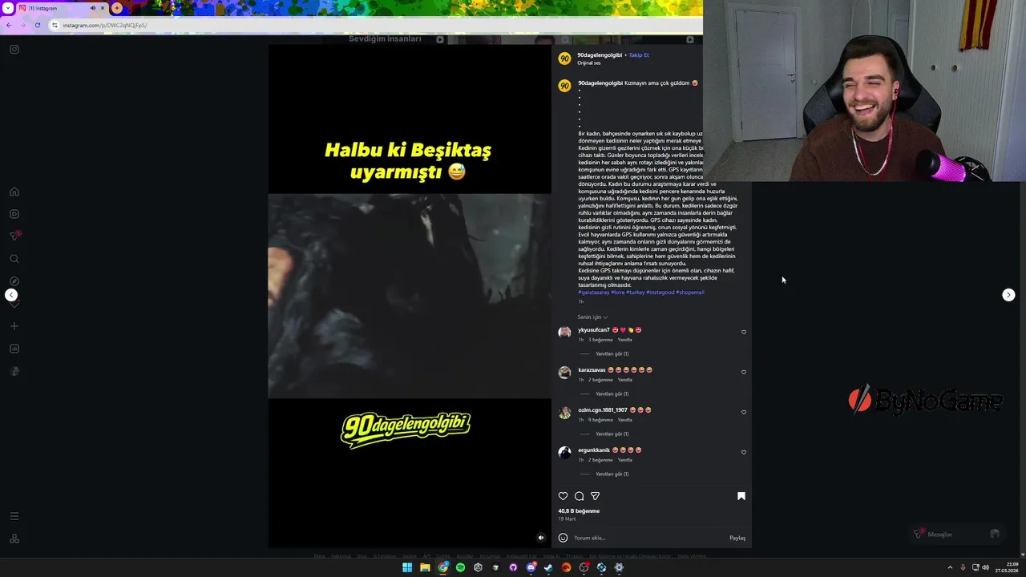The image size is (1026, 577).
Task: Click the browser back arrow
Action: (x=8, y=25)
